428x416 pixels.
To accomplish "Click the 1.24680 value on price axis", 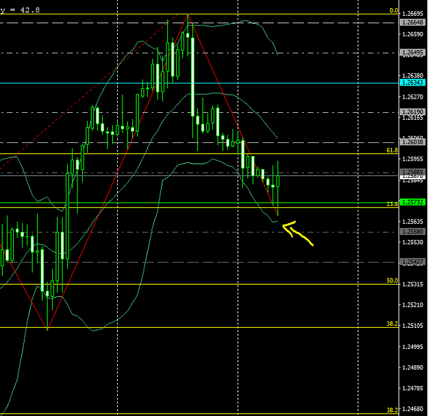I will coord(413,409).
